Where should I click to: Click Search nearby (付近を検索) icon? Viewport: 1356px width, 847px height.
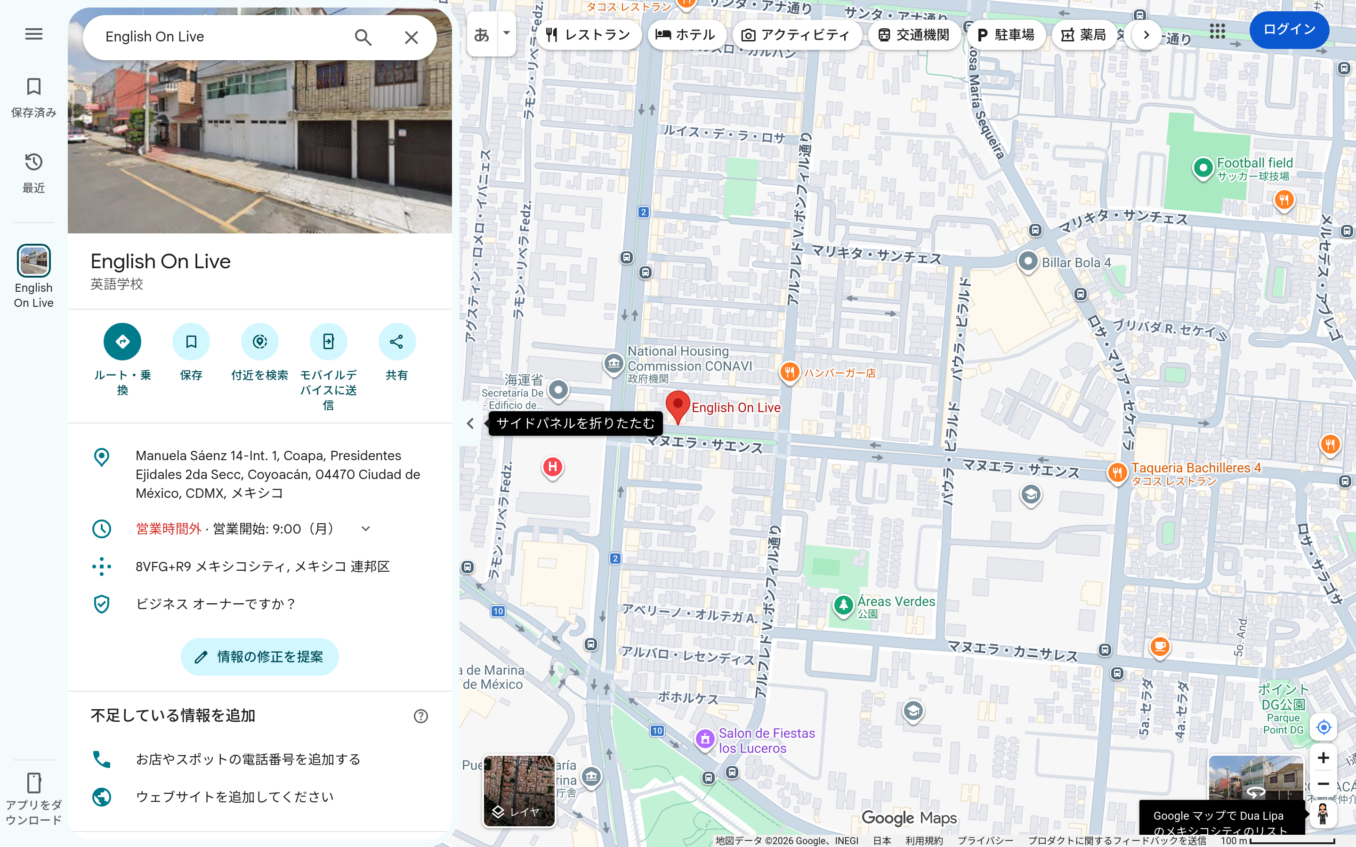point(259,342)
